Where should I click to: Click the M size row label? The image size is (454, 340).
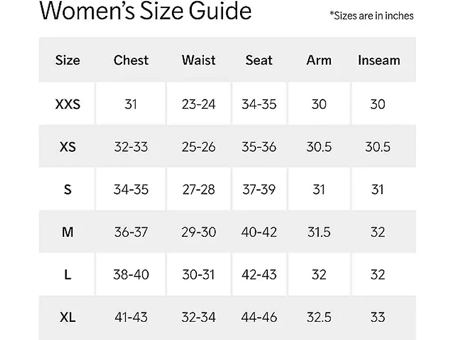pyautogui.click(x=68, y=232)
